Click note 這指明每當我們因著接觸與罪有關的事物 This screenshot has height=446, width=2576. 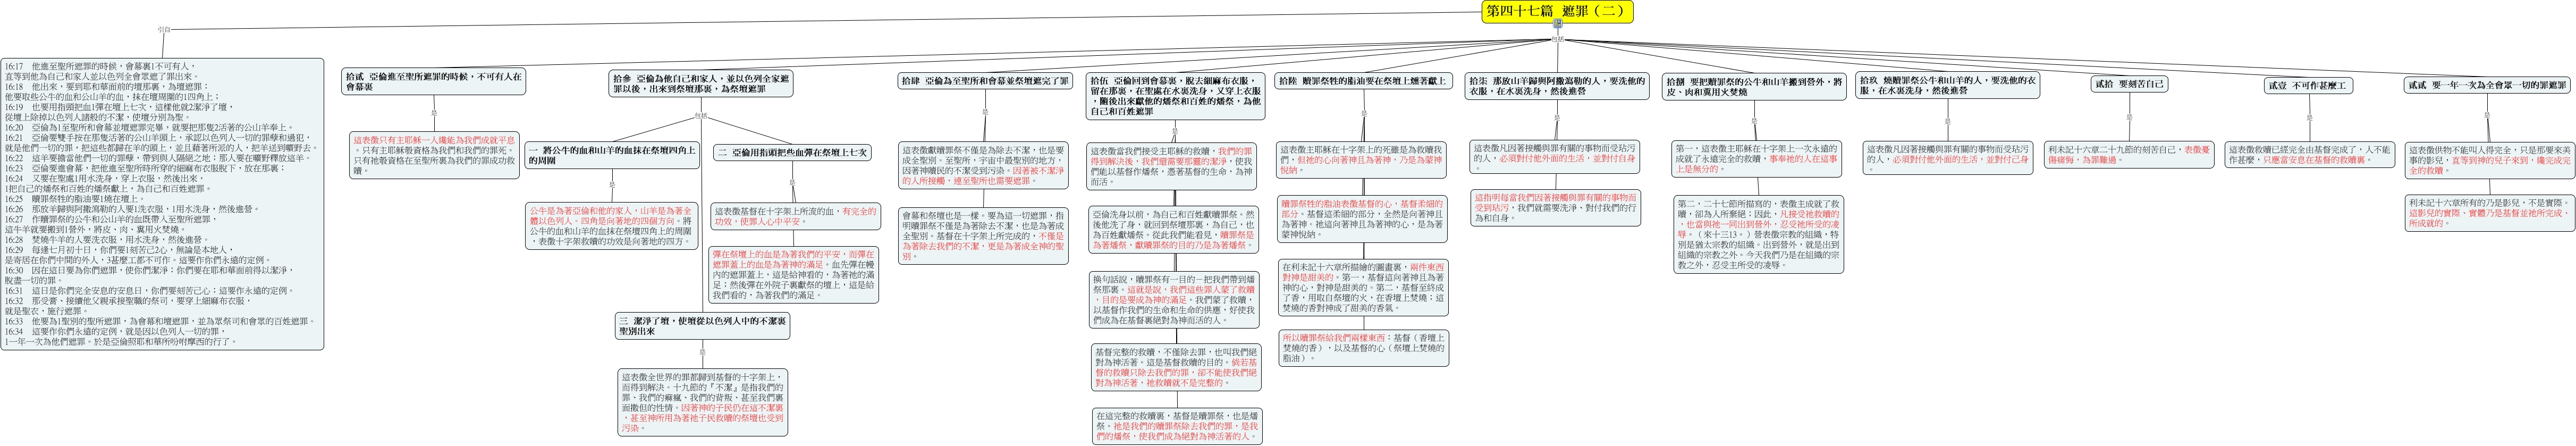click(1556, 207)
